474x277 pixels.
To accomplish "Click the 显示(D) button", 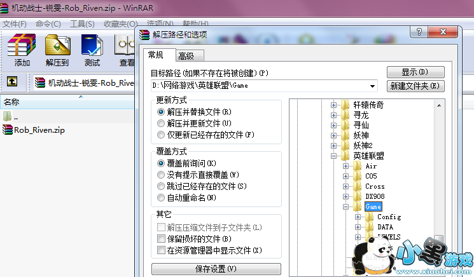I will 415,72.
